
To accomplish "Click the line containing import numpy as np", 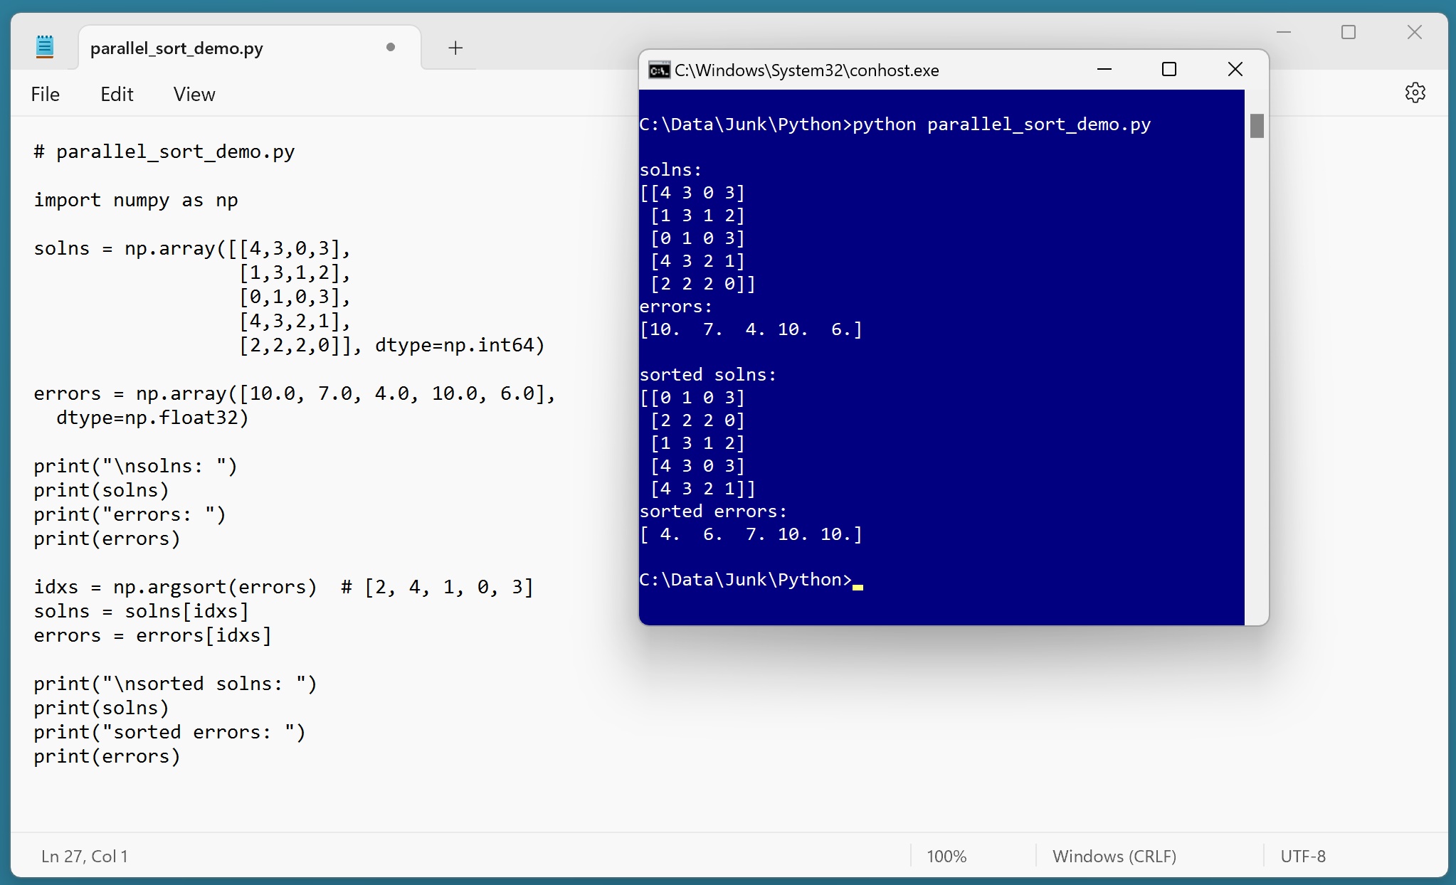I will pos(135,200).
